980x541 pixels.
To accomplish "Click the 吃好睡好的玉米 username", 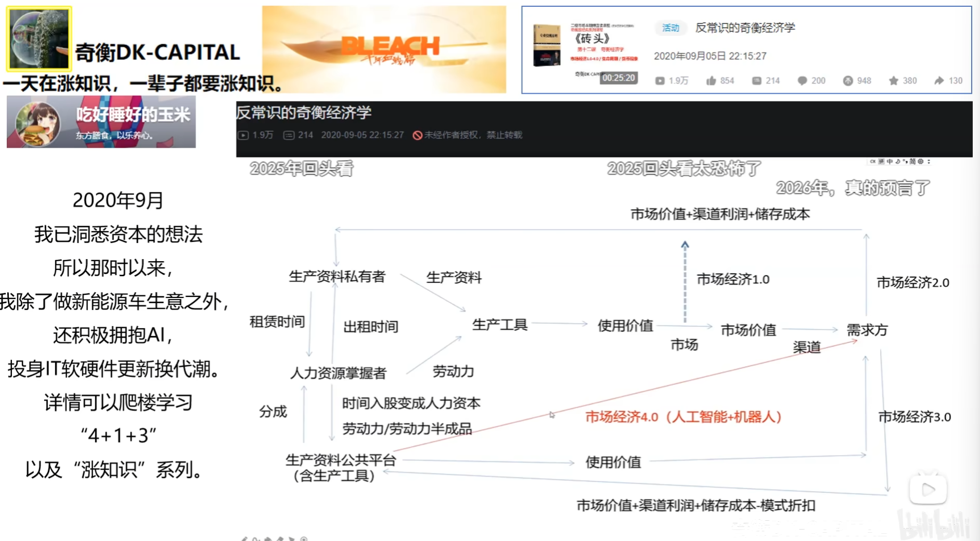I will (x=133, y=114).
